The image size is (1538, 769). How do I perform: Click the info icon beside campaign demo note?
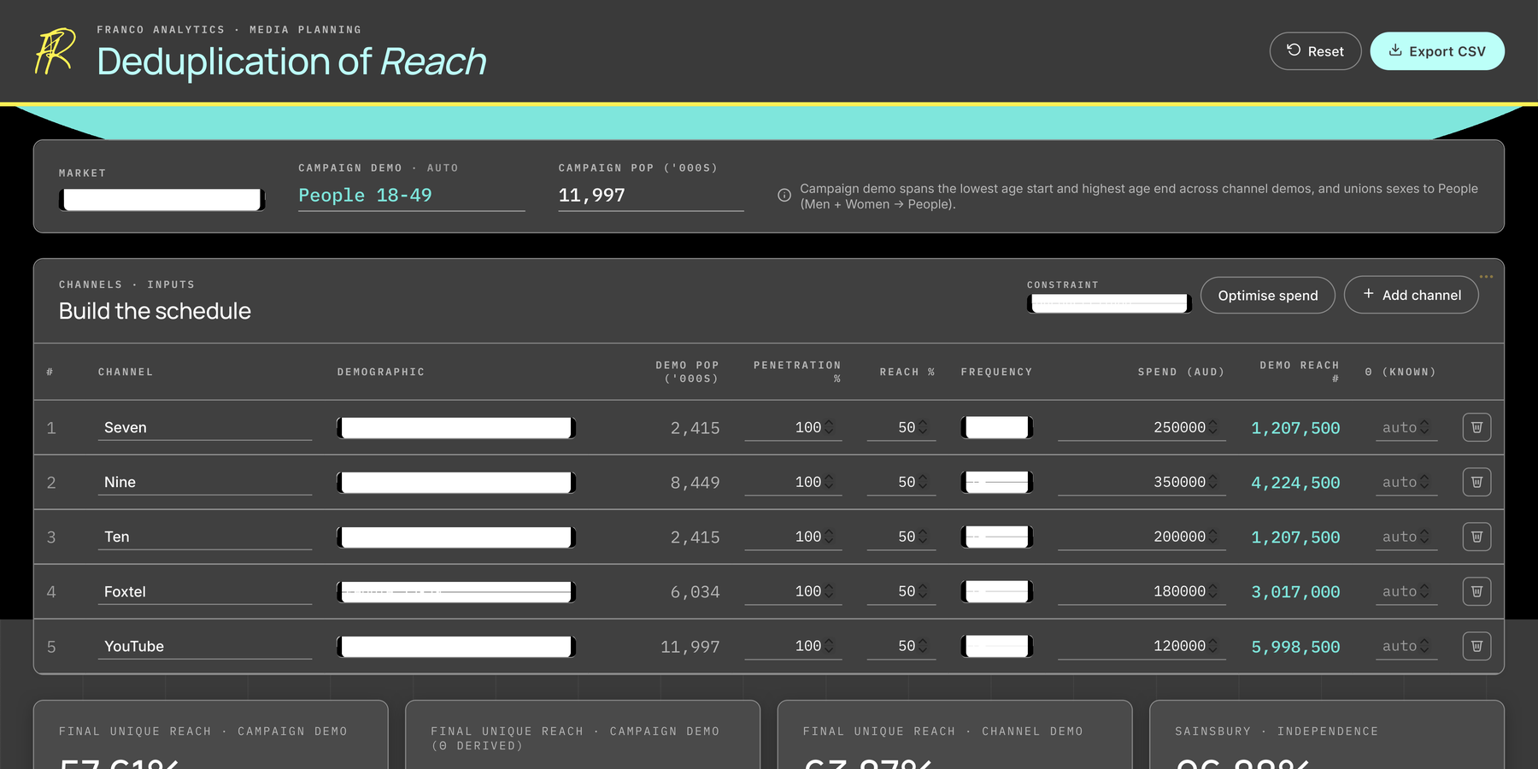(x=784, y=196)
